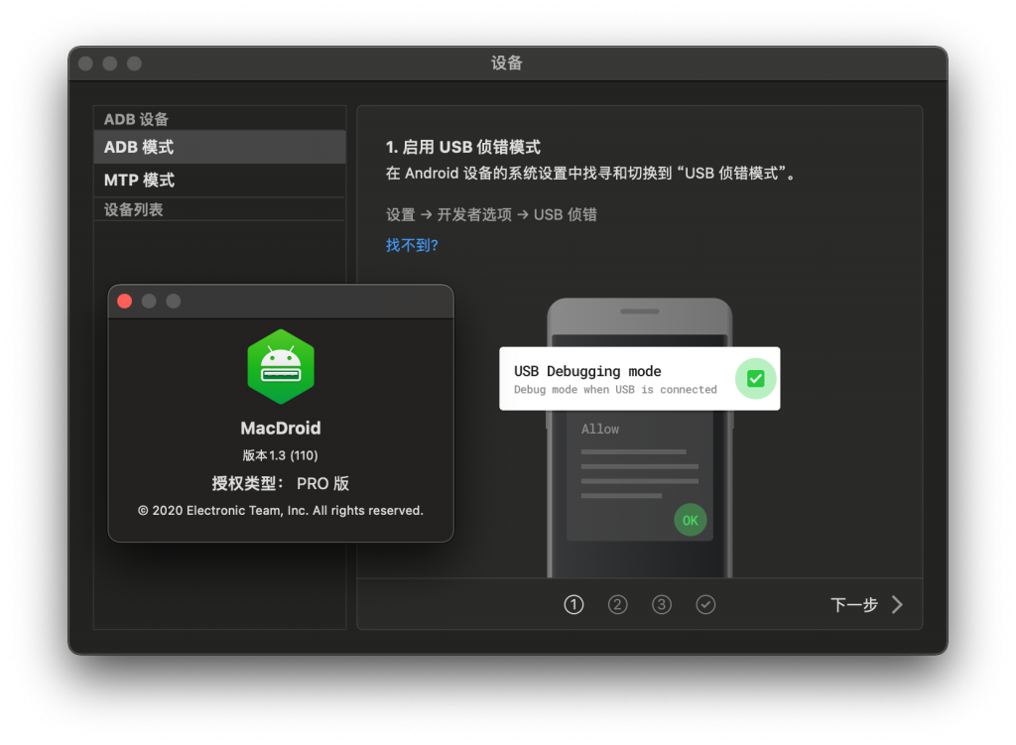The height and width of the screenshot is (745, 1016).
Task: Click the 2020 Electronic Team copyright text
Action: (x=281, y=511)
